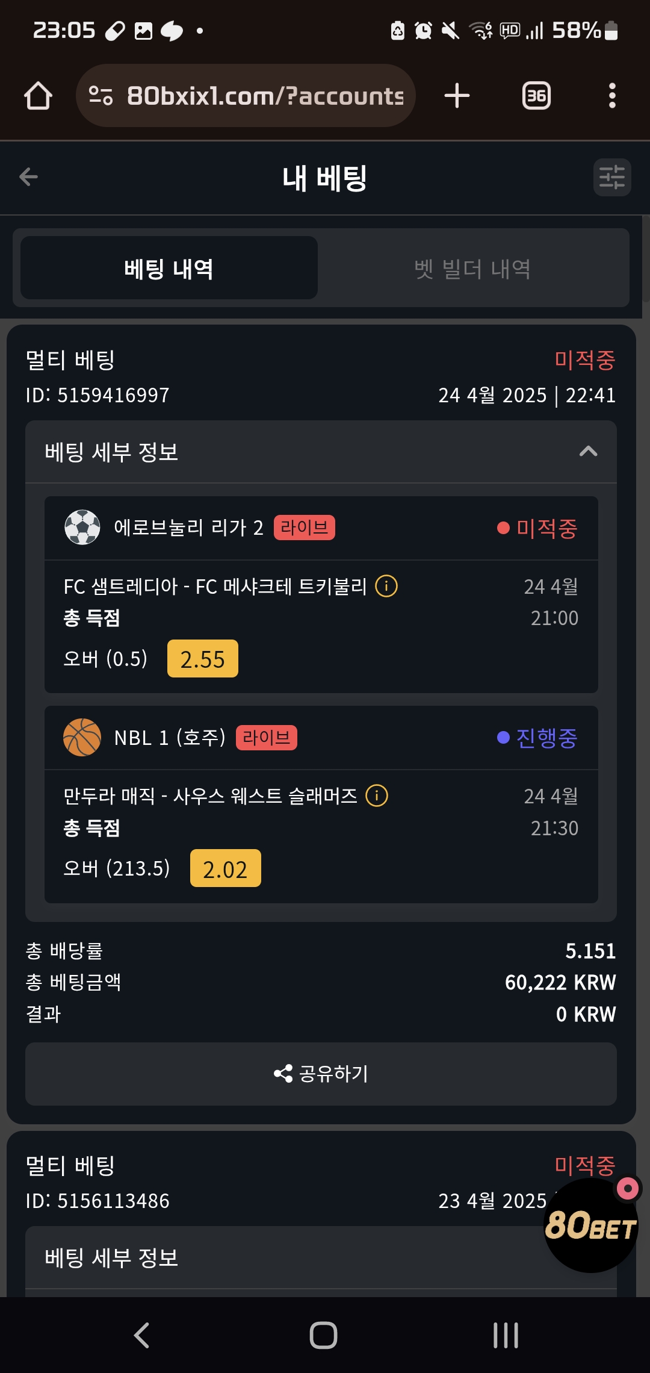Screen dimensions: 650x1373
Task: Tap info icon beside FC 샘트레디아 match
Action: pyautogui.click(x=386, y=586)
